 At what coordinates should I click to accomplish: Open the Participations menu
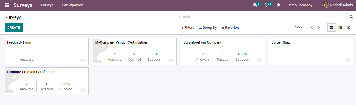[73, 5]
